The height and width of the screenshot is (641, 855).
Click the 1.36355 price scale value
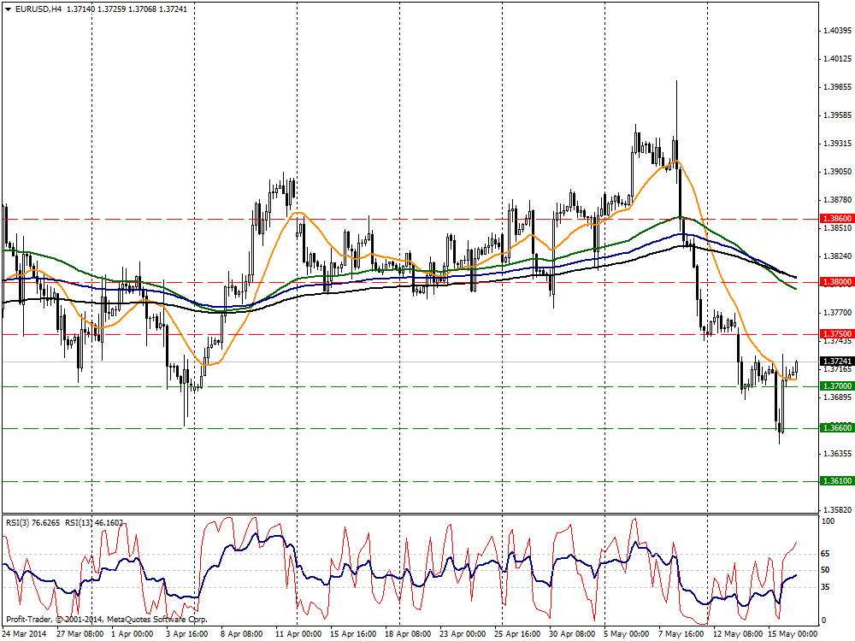coord(838,454)
